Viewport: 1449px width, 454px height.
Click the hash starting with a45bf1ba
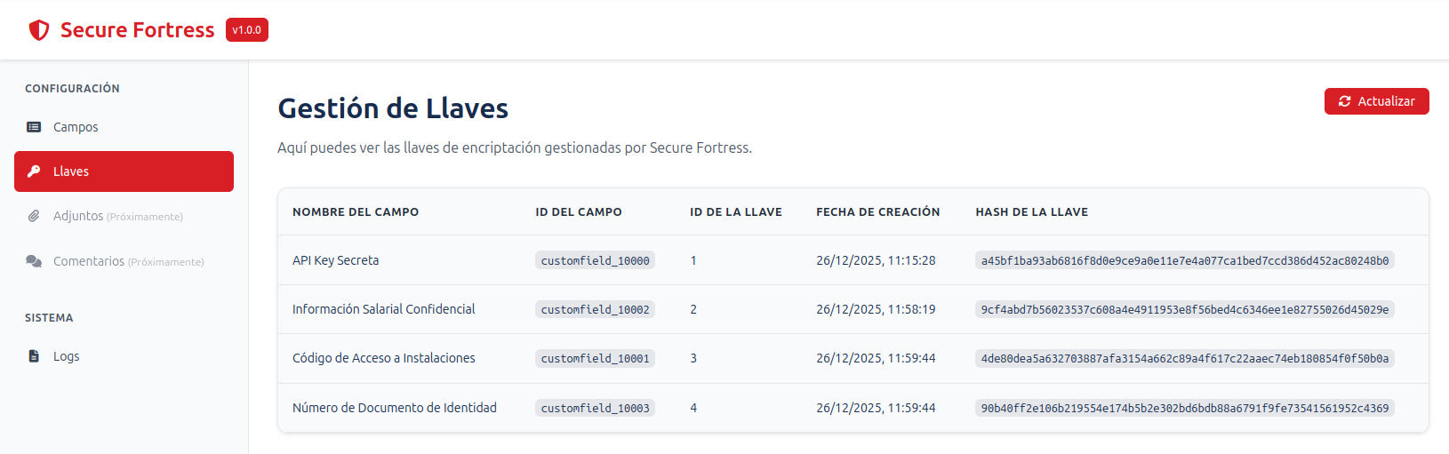coord(1184,260)
